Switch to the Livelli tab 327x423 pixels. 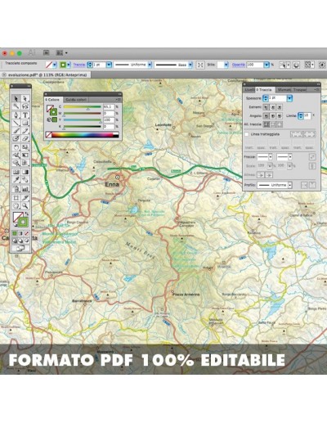249,90
